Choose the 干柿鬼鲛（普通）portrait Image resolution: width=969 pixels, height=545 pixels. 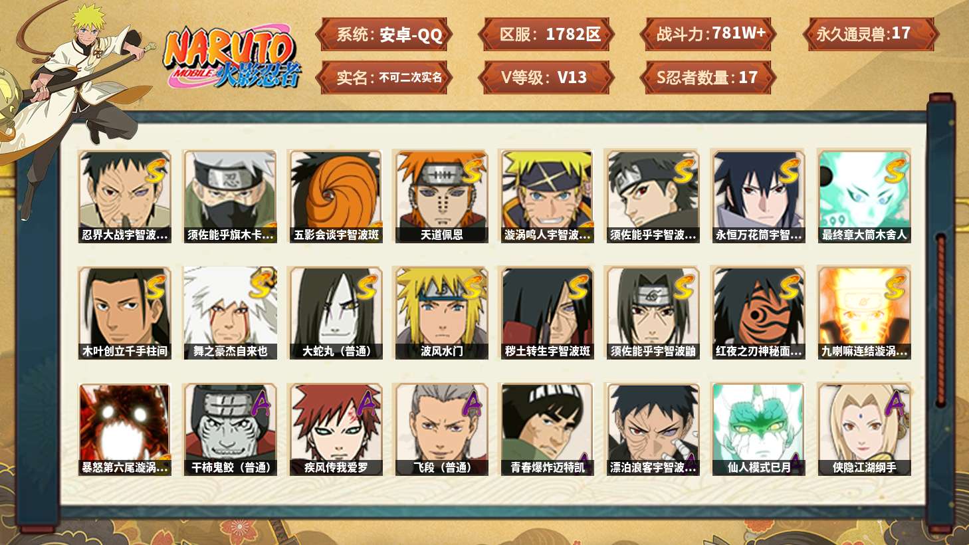click(x=230, y=429)
